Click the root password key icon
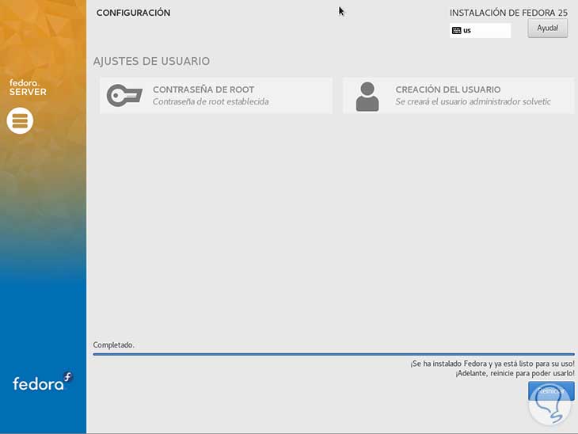 pos(124,96)
